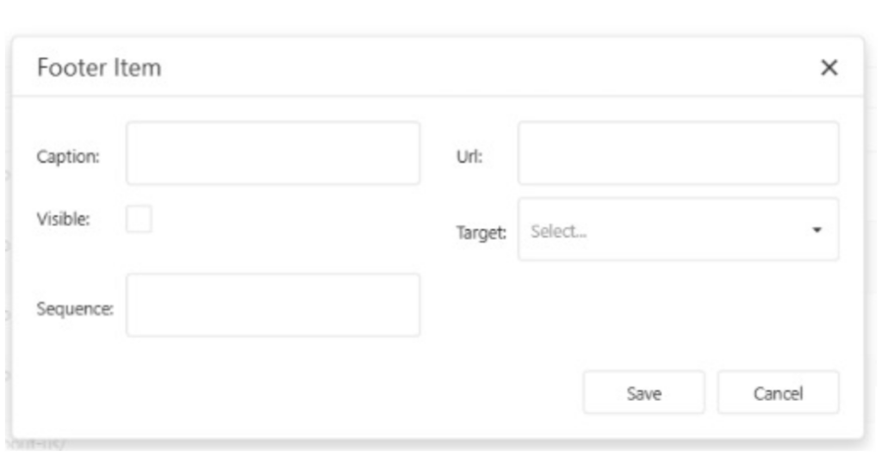The height and width of the screenshot is (456, 882).
Task: Click the dialog header bar beside the title
Action: 474,68
